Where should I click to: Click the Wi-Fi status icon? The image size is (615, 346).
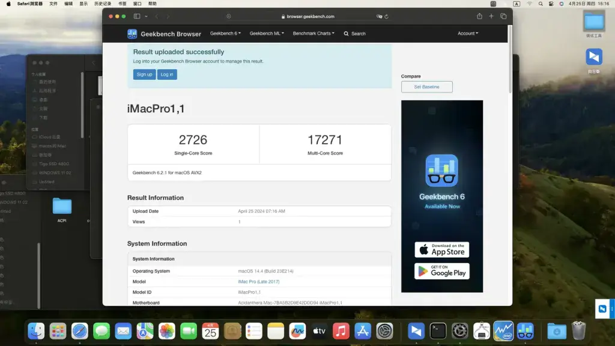click(530, 4)
